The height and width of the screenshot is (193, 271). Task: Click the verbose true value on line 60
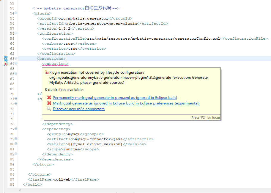tap(68, 44)
